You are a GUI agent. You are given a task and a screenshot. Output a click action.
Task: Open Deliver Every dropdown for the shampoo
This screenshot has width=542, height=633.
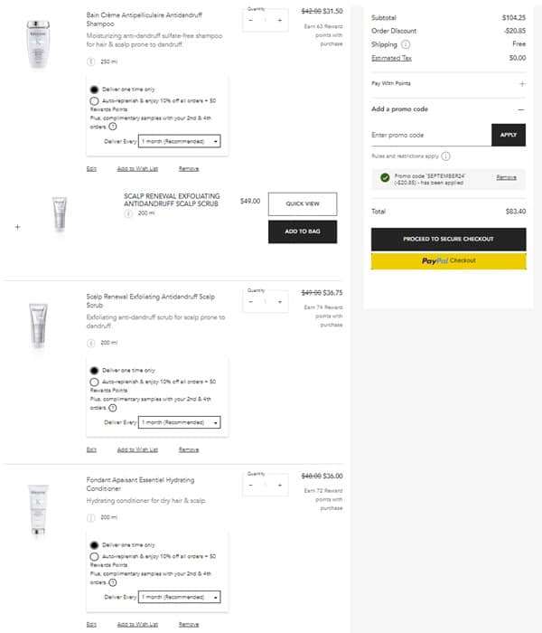pyautogui.click(x=180, y=142)
